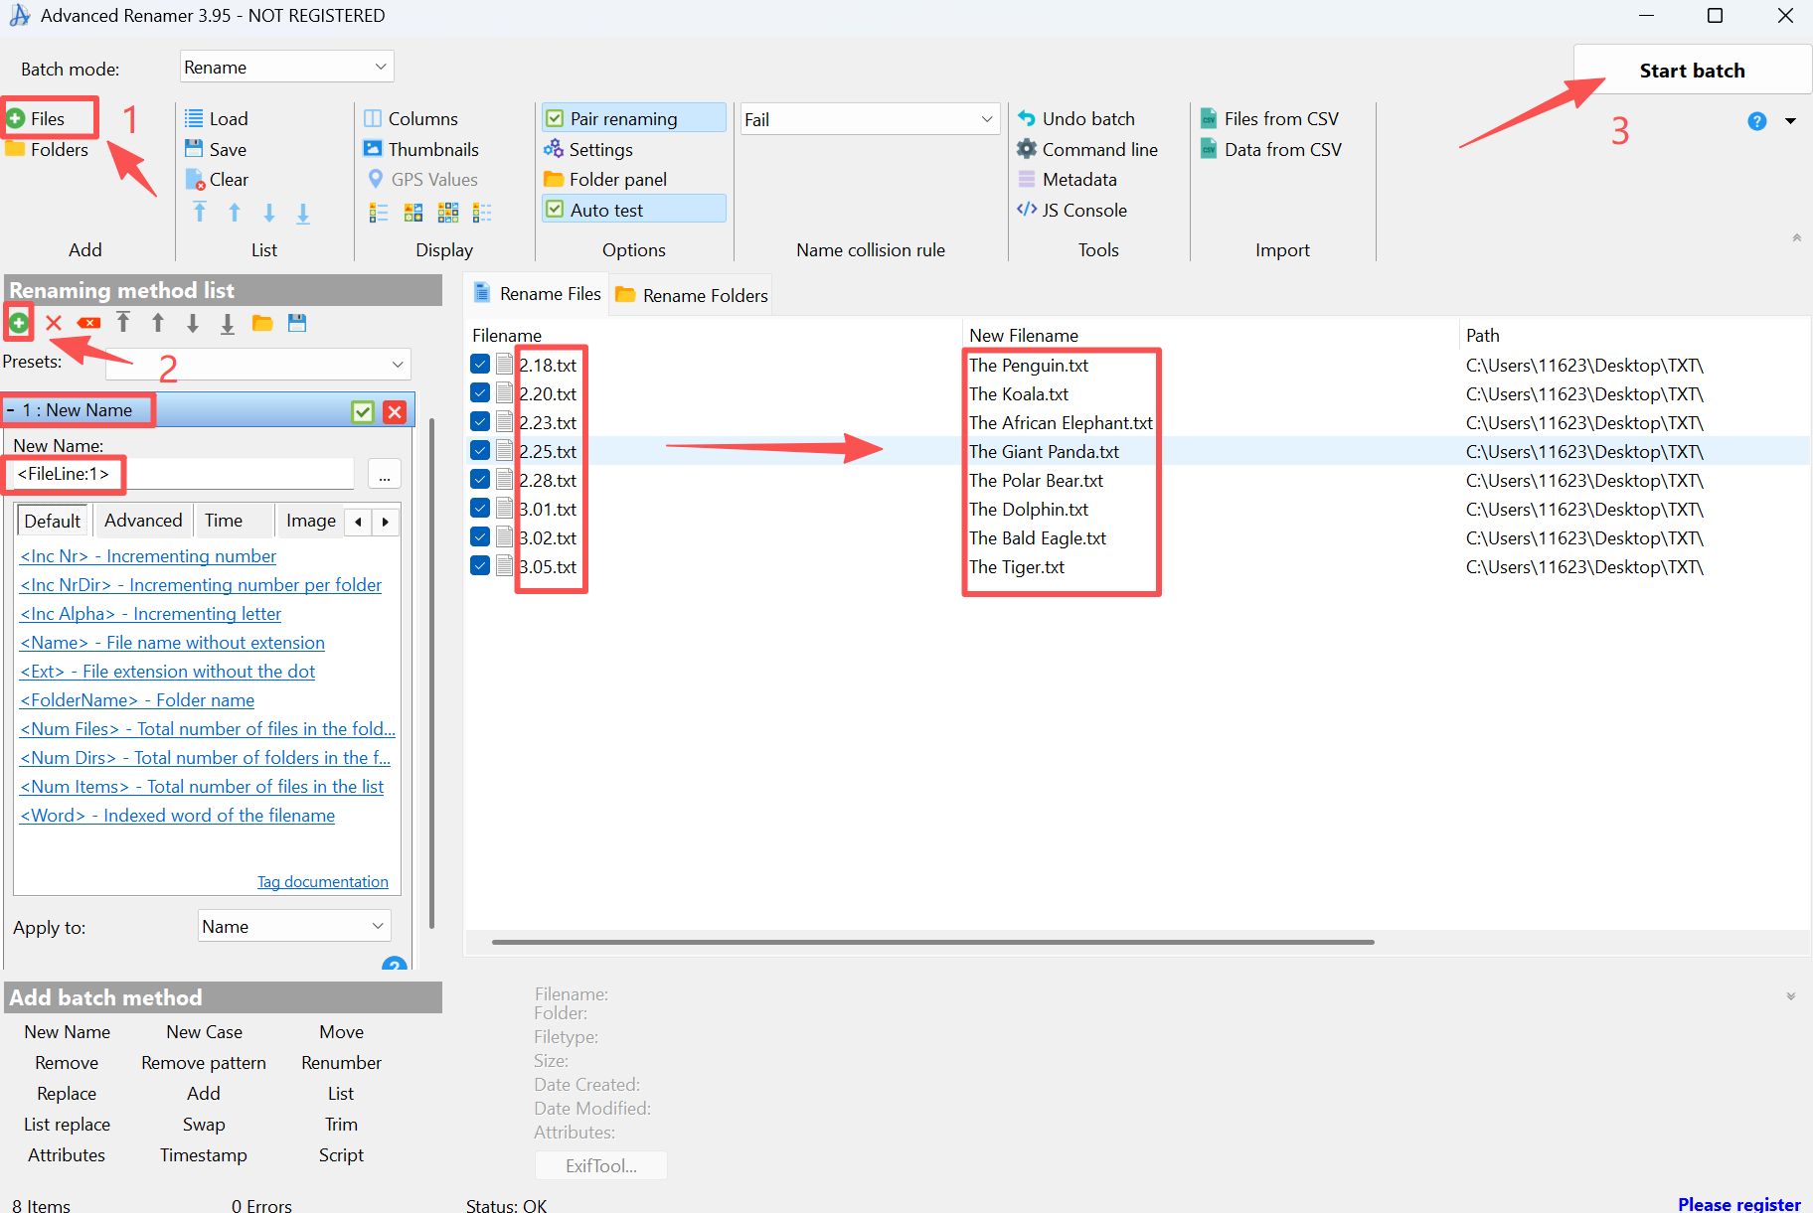Open the JS Console tool

pos(1071,210)
